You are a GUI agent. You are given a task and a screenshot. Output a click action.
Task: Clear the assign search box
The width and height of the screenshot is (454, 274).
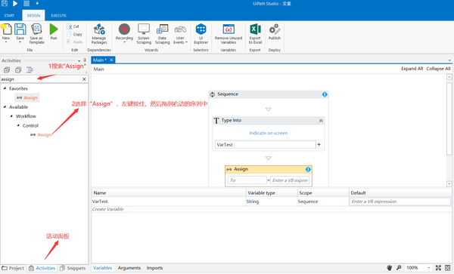[x=84, y=79]
